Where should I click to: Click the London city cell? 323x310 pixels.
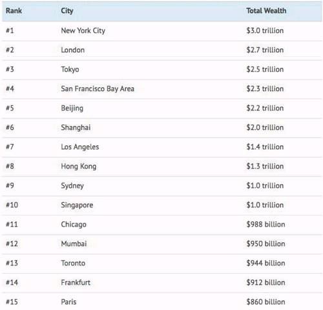point(73,50)
